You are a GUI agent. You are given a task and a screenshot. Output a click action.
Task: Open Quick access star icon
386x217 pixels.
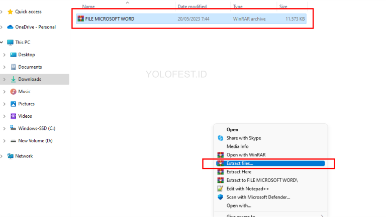pos(10,12)
